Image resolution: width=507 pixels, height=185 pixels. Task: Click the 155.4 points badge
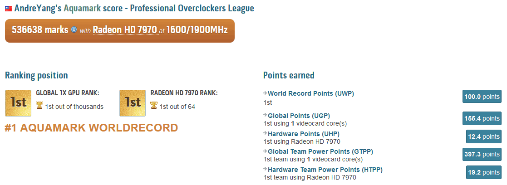coord(482,118)
